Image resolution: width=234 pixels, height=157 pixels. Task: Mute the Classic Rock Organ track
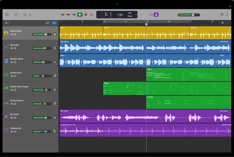click(12, 90)
